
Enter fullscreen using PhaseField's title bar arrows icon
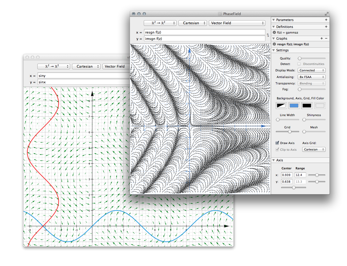[x=326, y=14]
